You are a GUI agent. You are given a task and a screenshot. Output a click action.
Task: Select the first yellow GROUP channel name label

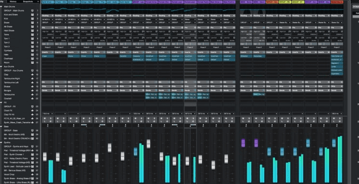click(x=285, y=2)
